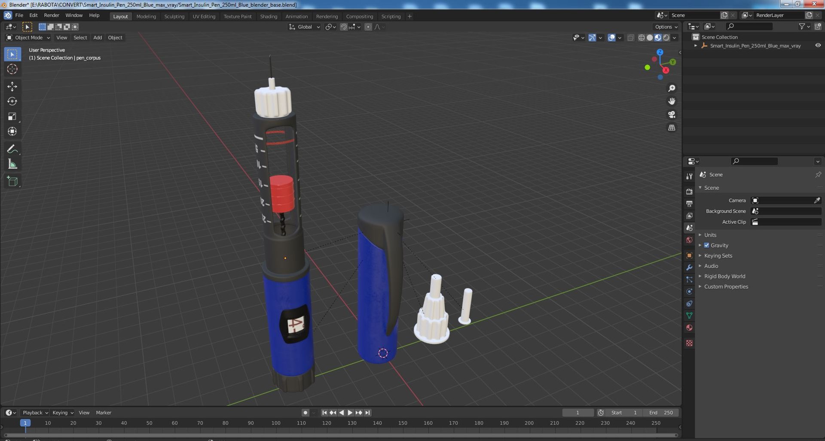Click the pin icon in Scene properties
This screenshot has width=825, height=441.
(818, 175)
